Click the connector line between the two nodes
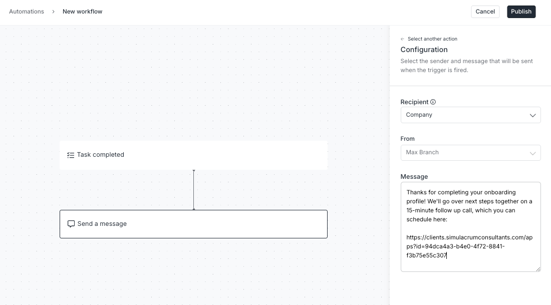The height and width of the screenshot is (305, 551). click(194, 190)
